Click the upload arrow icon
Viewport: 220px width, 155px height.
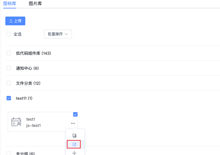tap(11, 21)
